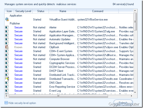The height and width of the screenshot is (108, 143).
Task: Select the Computer Browser service name
Action: tap(59, 59)
